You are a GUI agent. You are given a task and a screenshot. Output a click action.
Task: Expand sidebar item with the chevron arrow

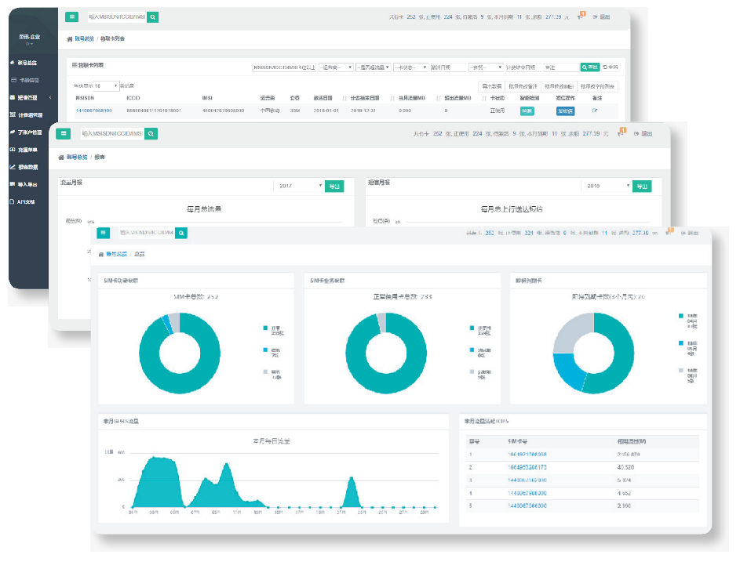click(49, 97)
